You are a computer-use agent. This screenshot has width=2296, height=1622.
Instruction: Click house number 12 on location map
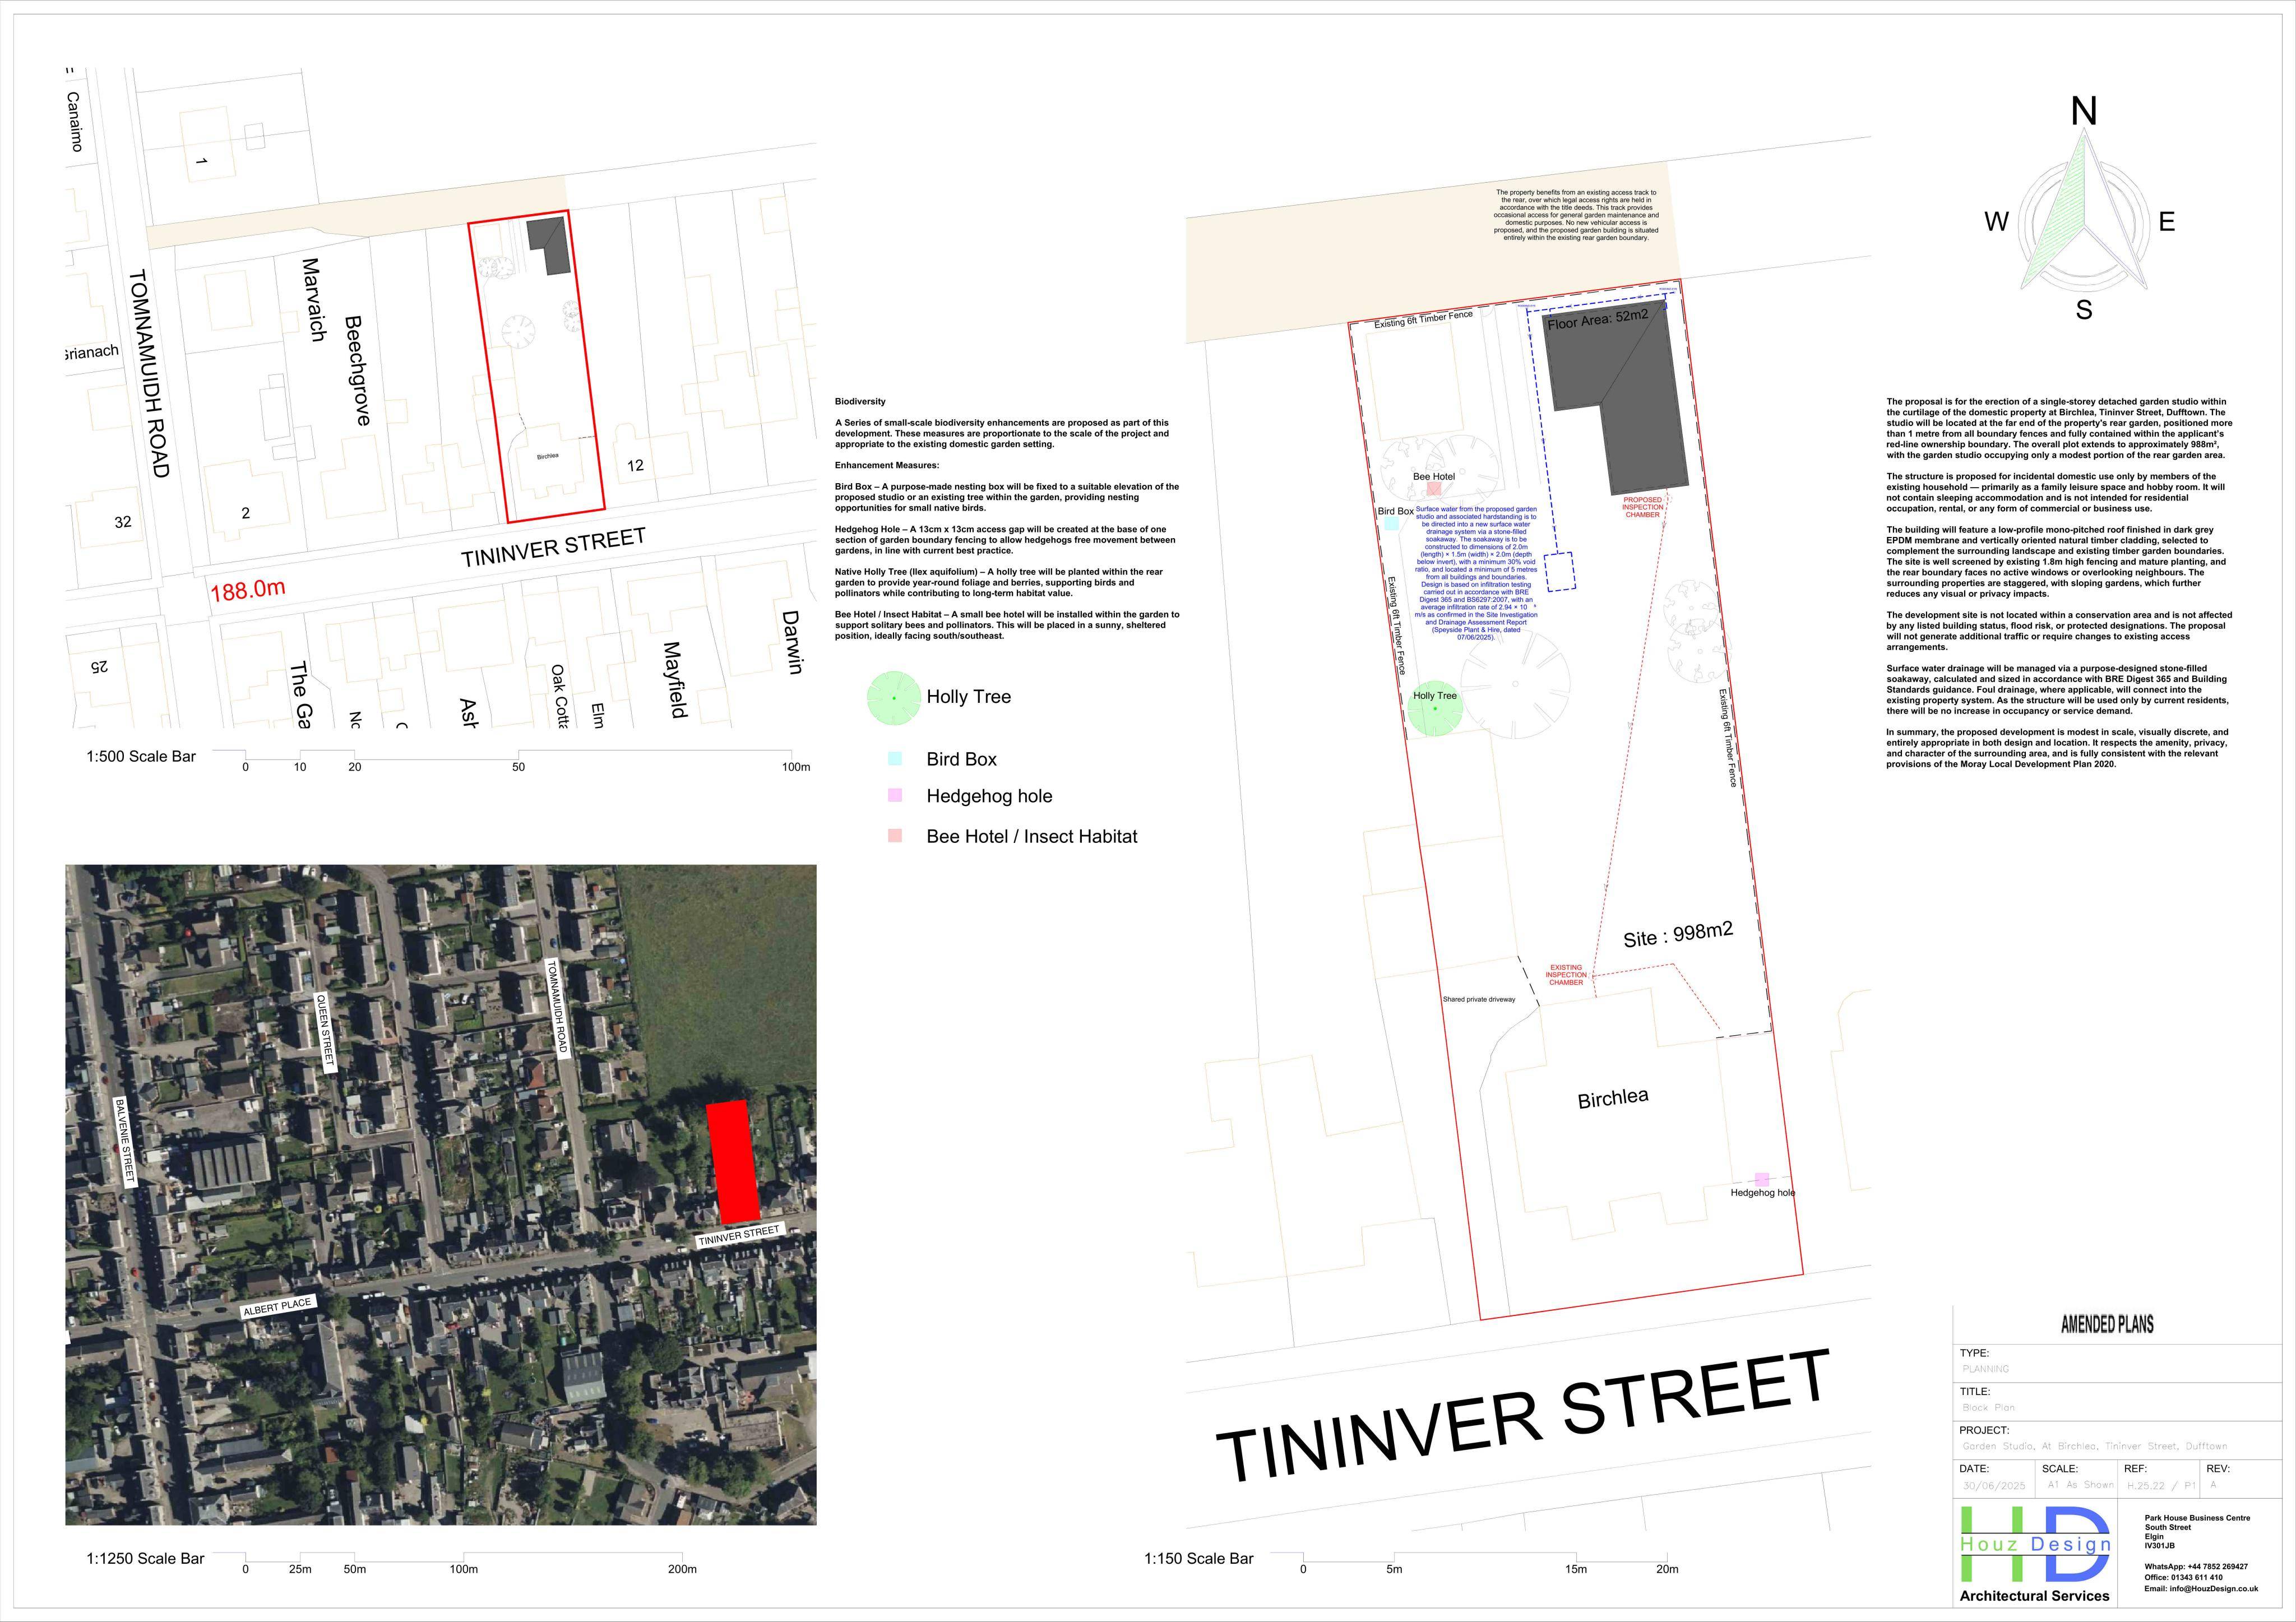tap(635, 465)
